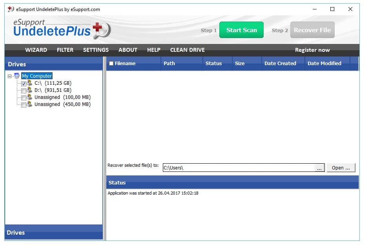Sort the file list by Date Modified
Image resolution: width=370 pixels, height=248 pixels.
[324, 63]
